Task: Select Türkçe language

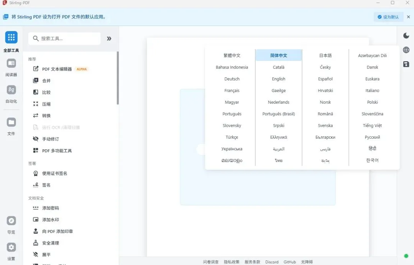Action: pyautogui.click(x=232, y=137)
